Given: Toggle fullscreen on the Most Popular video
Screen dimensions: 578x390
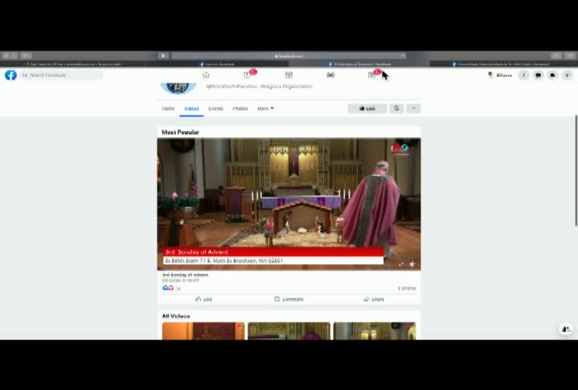Looking at the screenshot, I should [x=401, y=263].
